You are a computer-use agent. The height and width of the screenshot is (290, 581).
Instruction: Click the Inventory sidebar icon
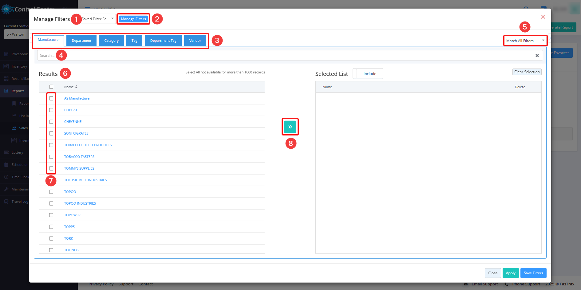click(x=6, y=66)
